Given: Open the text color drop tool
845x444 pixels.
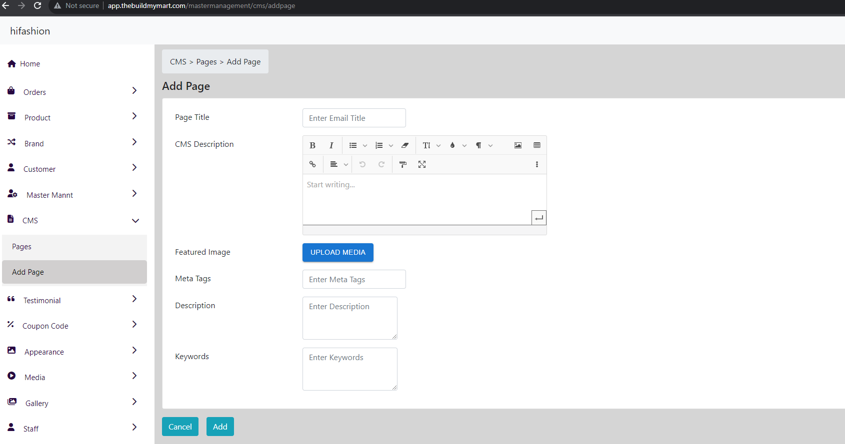Looking at the screenshot, I should tap(452, 145).
